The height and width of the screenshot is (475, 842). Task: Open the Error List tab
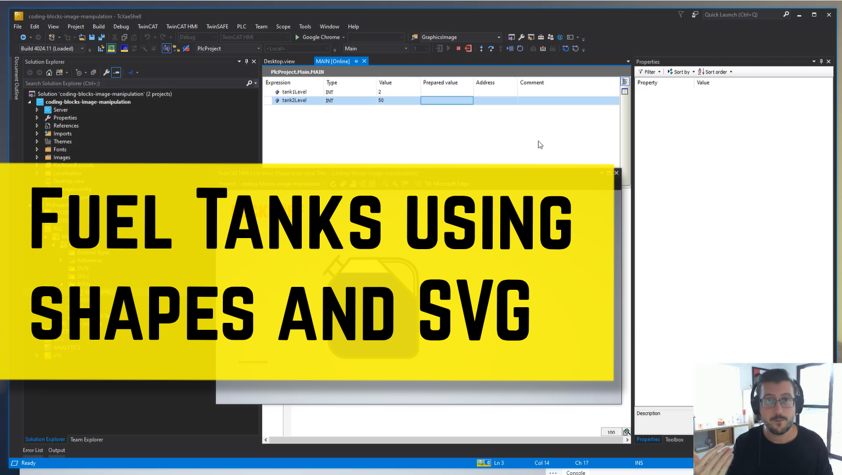click(33, 450)
